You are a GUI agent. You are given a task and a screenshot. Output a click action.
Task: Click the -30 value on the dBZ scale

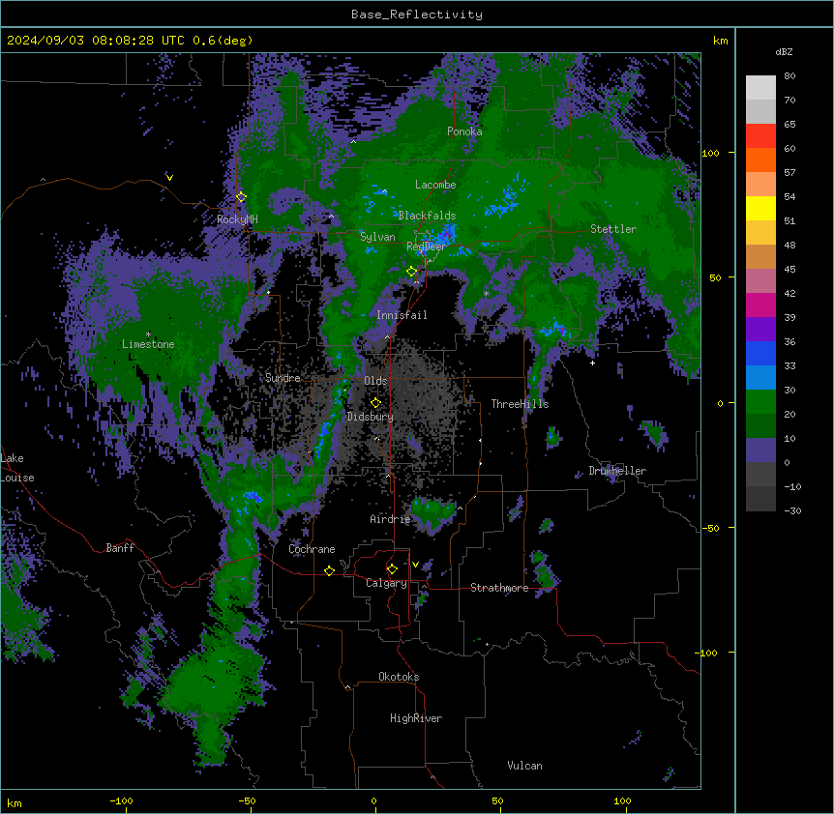coord(792,511)
